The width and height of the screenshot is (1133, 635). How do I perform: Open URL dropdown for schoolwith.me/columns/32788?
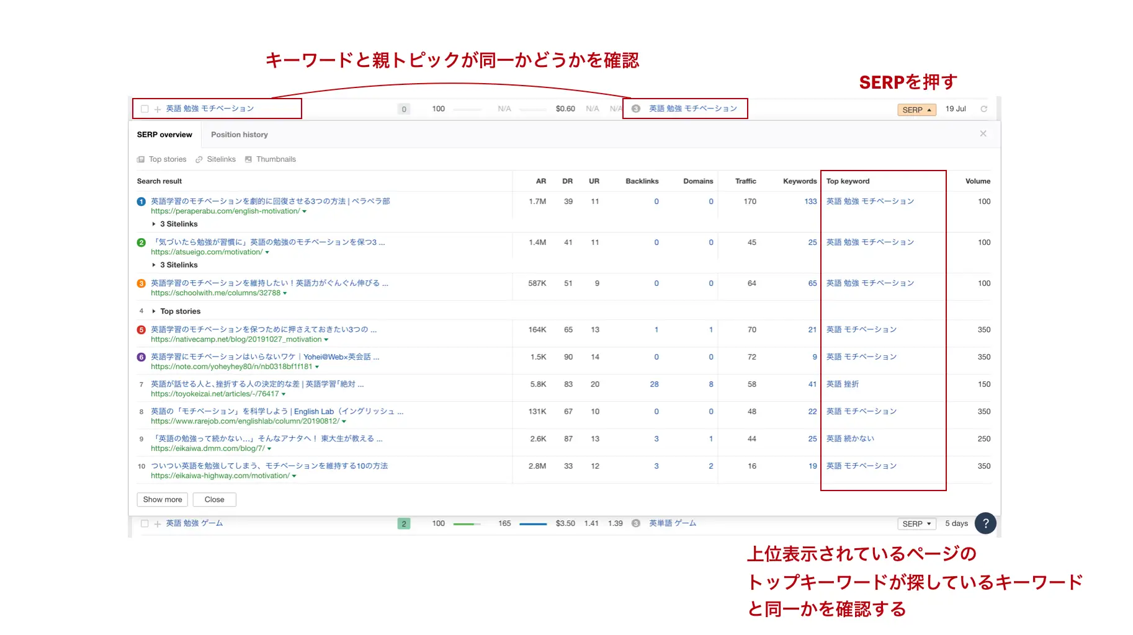click(x=285, y=293)
